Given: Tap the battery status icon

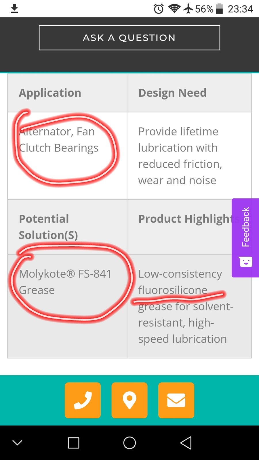Looking at the screenshot, I should point(219,9).
